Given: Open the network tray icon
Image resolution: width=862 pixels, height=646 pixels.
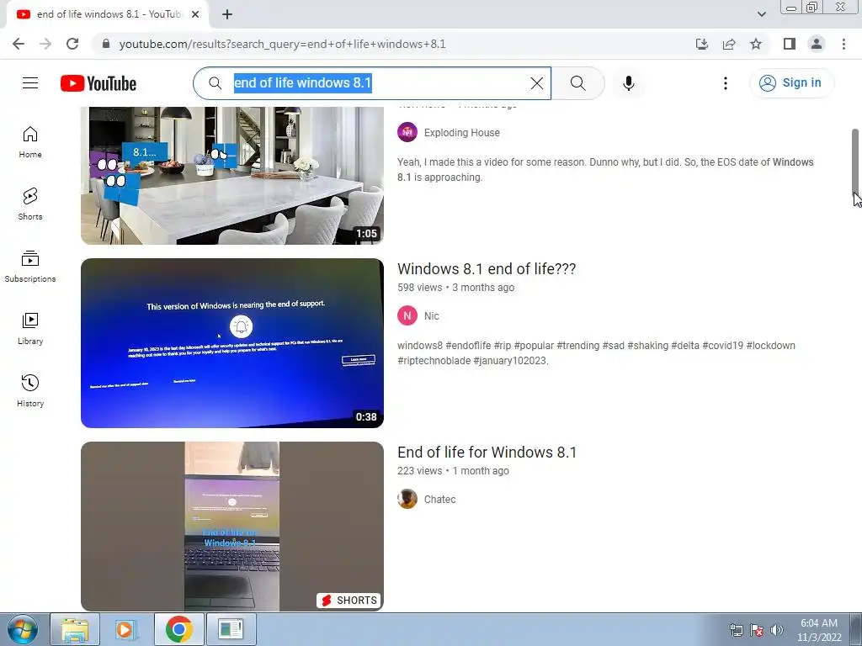Looking at the screenshot, I should tap(736, 630).
